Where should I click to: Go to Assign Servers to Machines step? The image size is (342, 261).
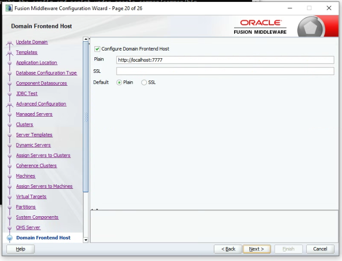click(x=44, y=186)
